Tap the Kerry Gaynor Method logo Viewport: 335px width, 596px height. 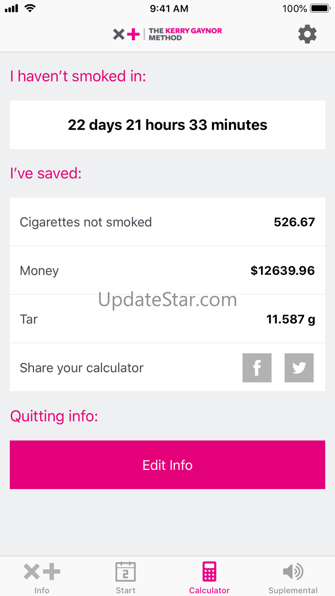point(167,34)
